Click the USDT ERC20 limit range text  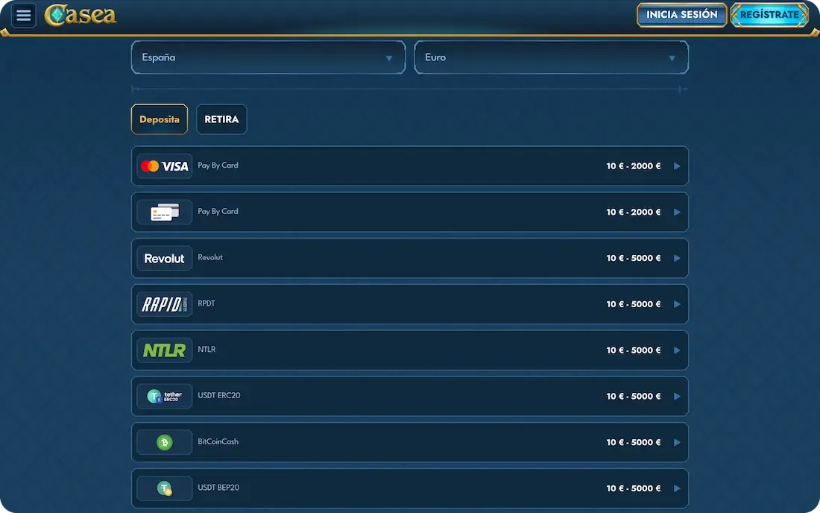tap(633, 397)
